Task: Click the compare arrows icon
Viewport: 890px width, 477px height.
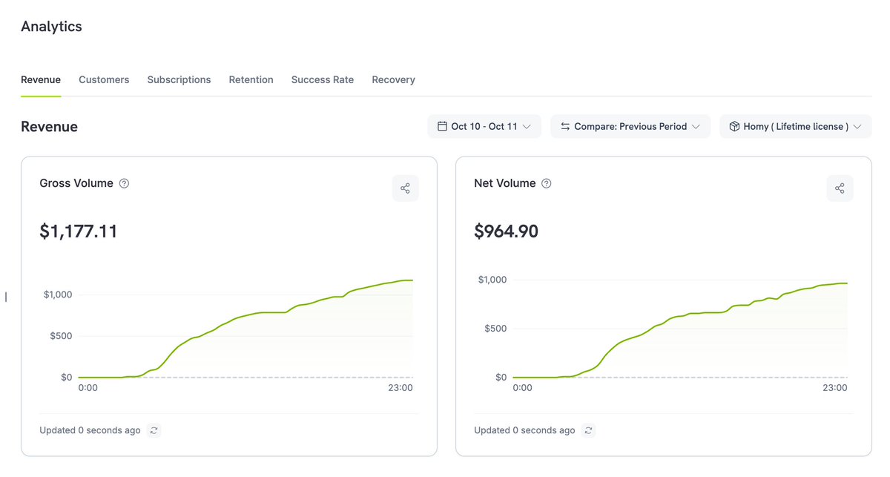Action: [x=565, y=126]
